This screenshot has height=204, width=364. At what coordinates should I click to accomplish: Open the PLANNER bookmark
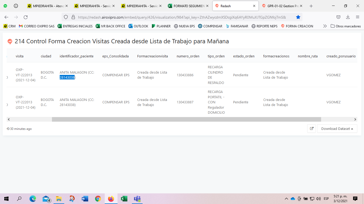coord(161,26)
